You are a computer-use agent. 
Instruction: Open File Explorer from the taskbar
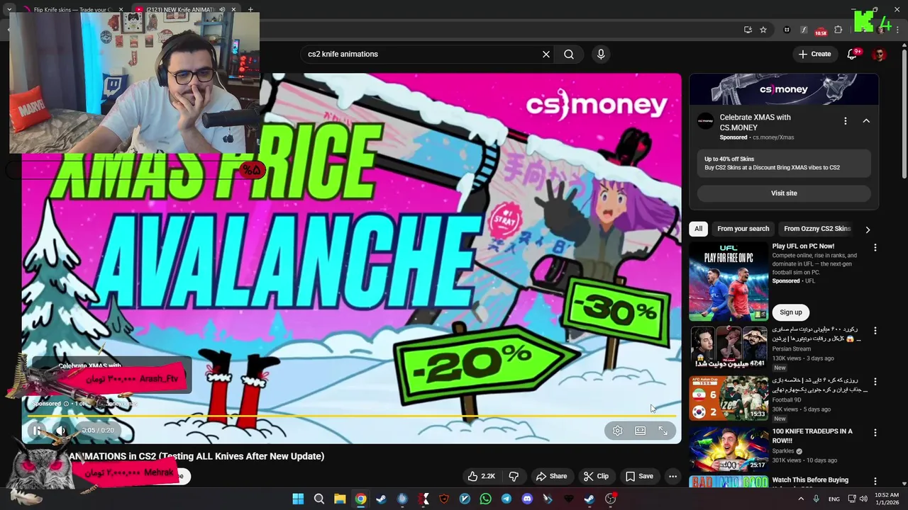coord(340,499)
